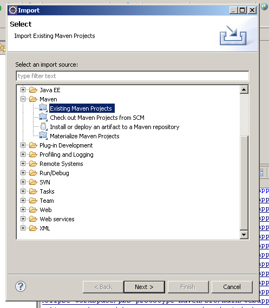Screen dimensions: 269x308
Task: Select Check out Maven Projects from SCM
Action: [x=97, y=118]
